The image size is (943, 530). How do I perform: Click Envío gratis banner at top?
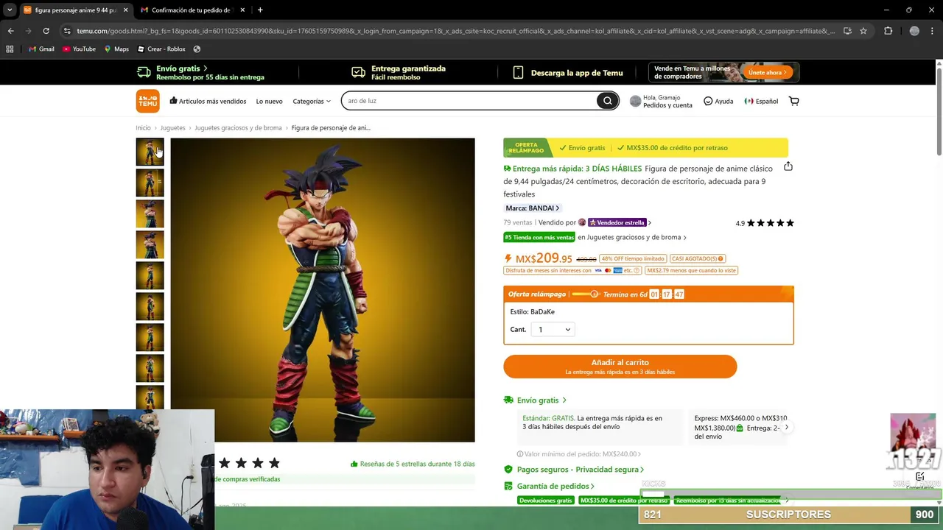pos(200,72)
